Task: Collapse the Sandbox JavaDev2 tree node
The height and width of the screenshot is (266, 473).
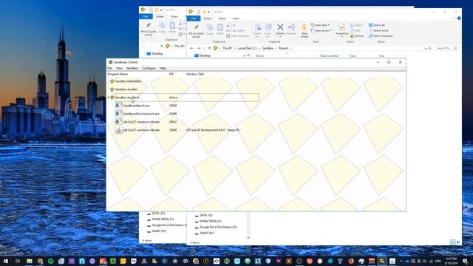Action: point(109,98)
